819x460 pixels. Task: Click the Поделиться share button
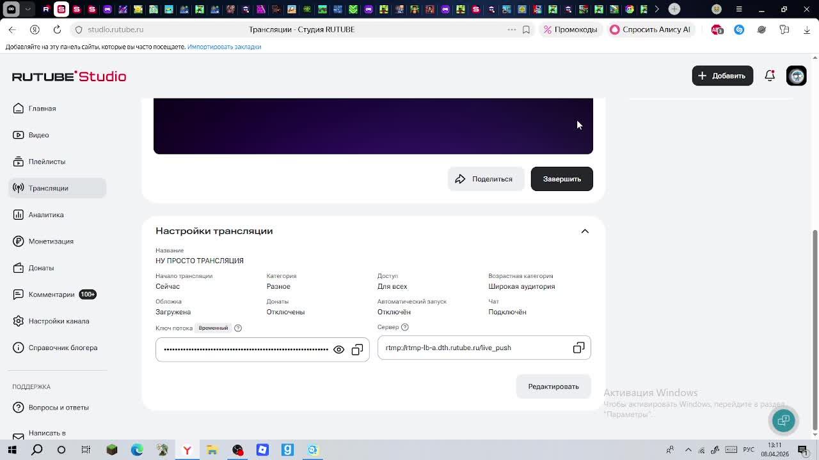click(x=486, y=179)
